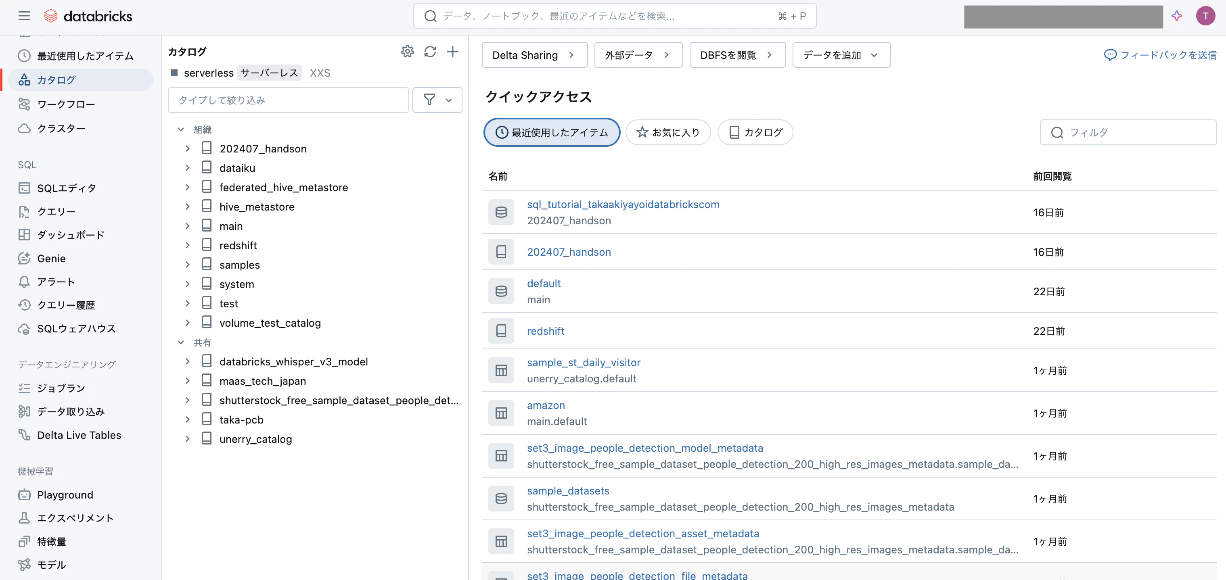Image resolution: width=1226 pixels, height=580 pixels.
Task: Click the 外部データ button
Action: tap(638, 55)
